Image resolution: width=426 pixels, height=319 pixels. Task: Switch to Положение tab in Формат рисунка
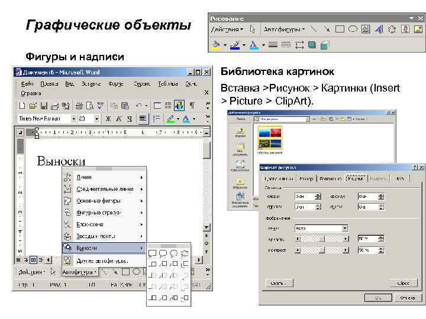[331, 178]
